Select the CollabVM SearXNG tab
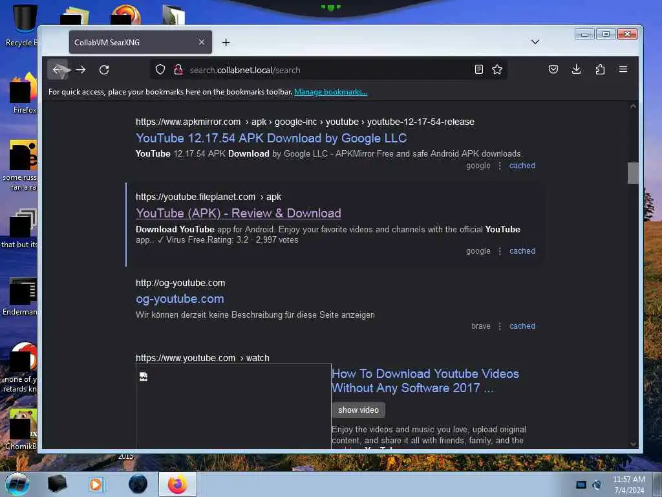The image size is (662, 497). pyautogui.click(x=140, y=42)
